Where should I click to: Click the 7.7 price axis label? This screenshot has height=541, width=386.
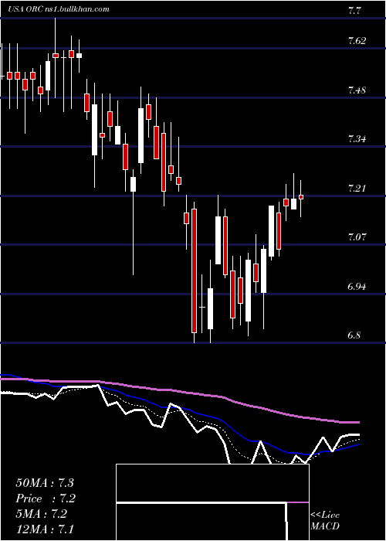[354, 11]
